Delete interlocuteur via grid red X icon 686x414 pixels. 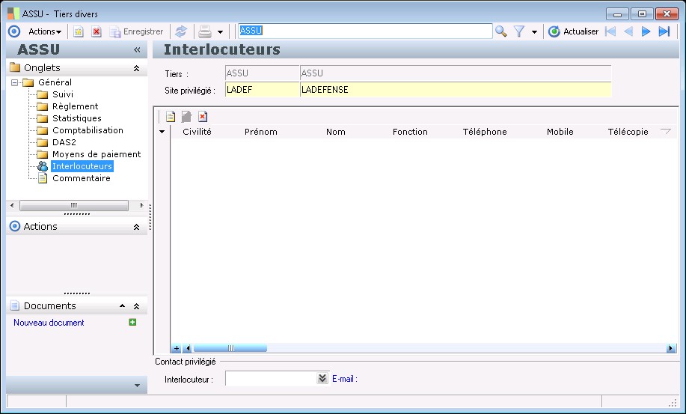tap(203, 116)
